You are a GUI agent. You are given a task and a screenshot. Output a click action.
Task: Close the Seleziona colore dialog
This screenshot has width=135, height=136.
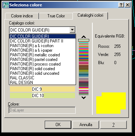coord(128,5)
